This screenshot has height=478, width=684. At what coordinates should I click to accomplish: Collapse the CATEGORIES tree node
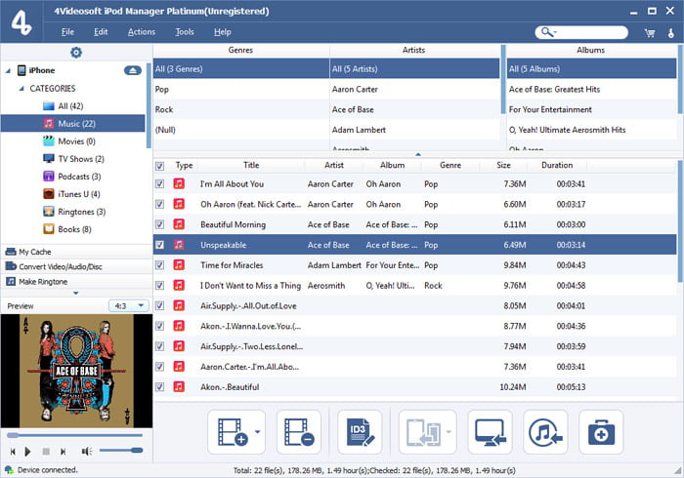(x=21, y=89)
